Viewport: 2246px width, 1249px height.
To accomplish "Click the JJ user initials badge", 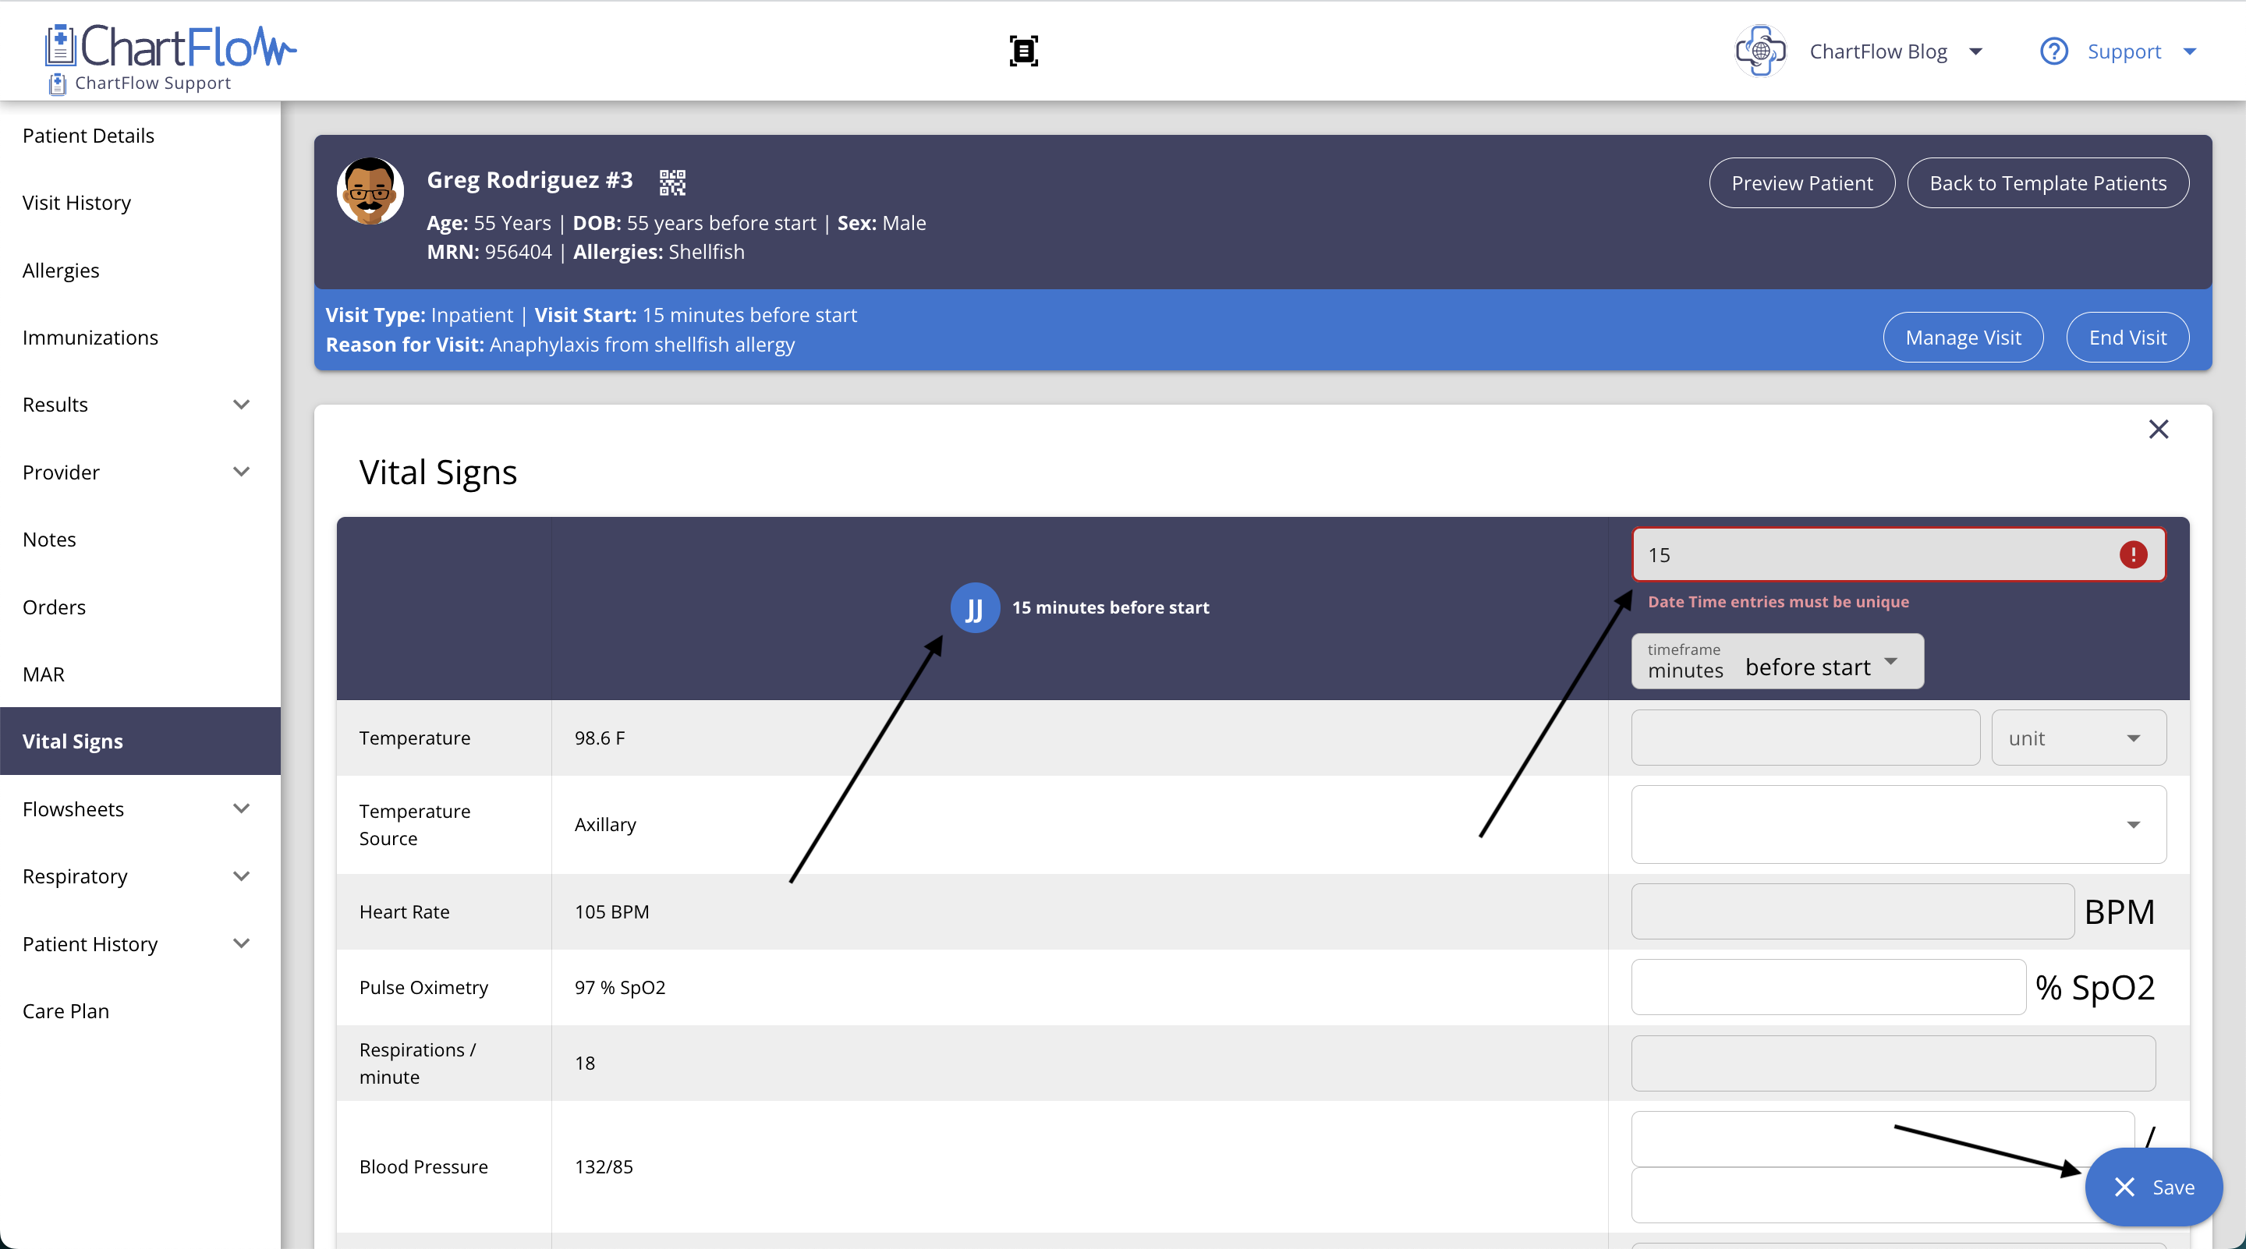I will [x=975, y=607].
